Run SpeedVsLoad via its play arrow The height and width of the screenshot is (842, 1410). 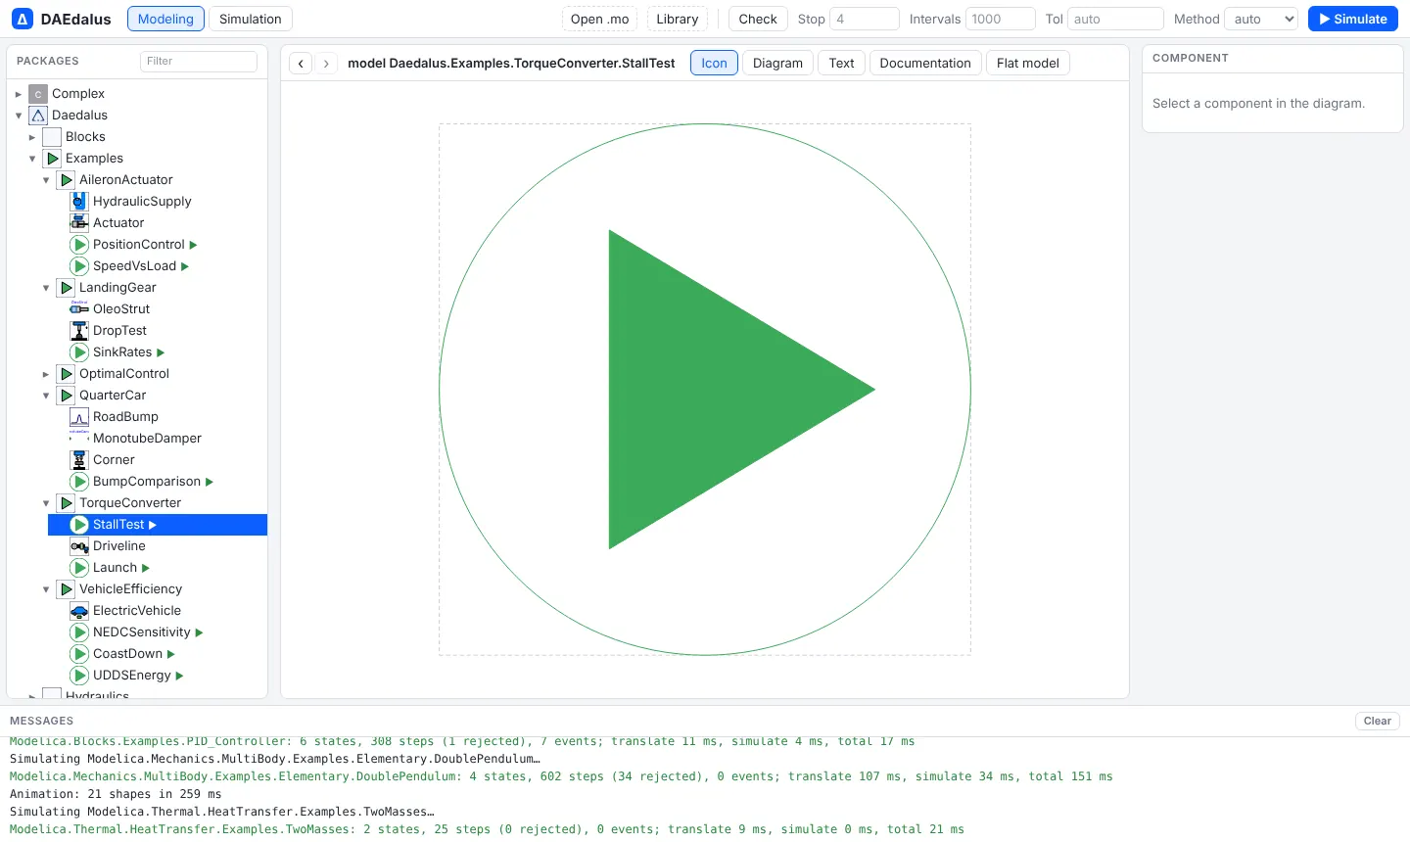185,266
